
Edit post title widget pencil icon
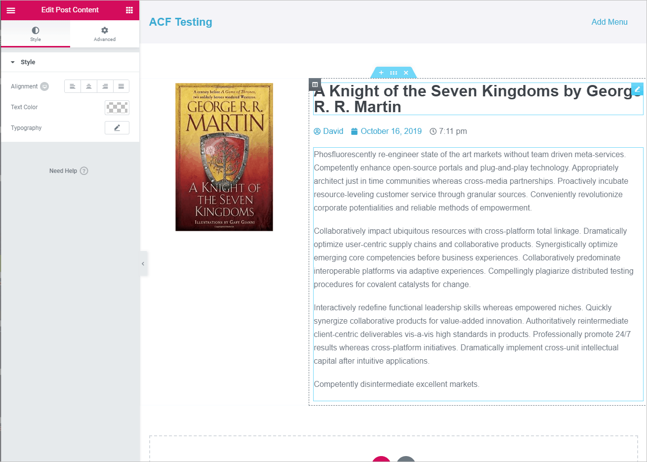637,89
